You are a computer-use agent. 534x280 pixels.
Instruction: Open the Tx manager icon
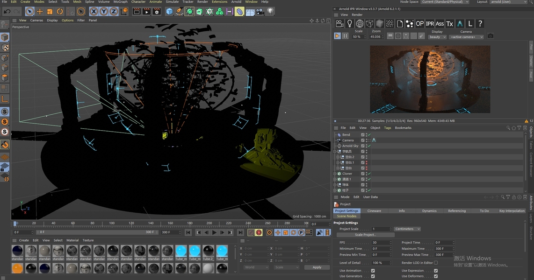tap(449, 23)
